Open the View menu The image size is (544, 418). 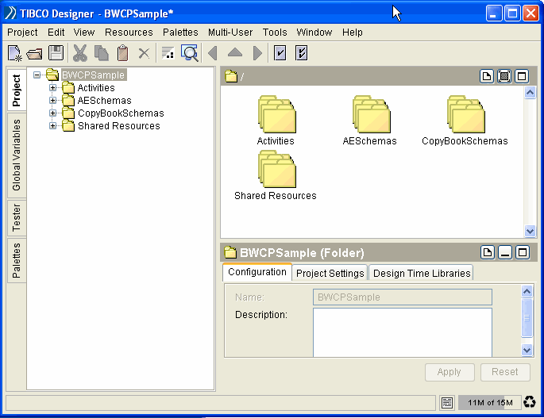[84, 33]
